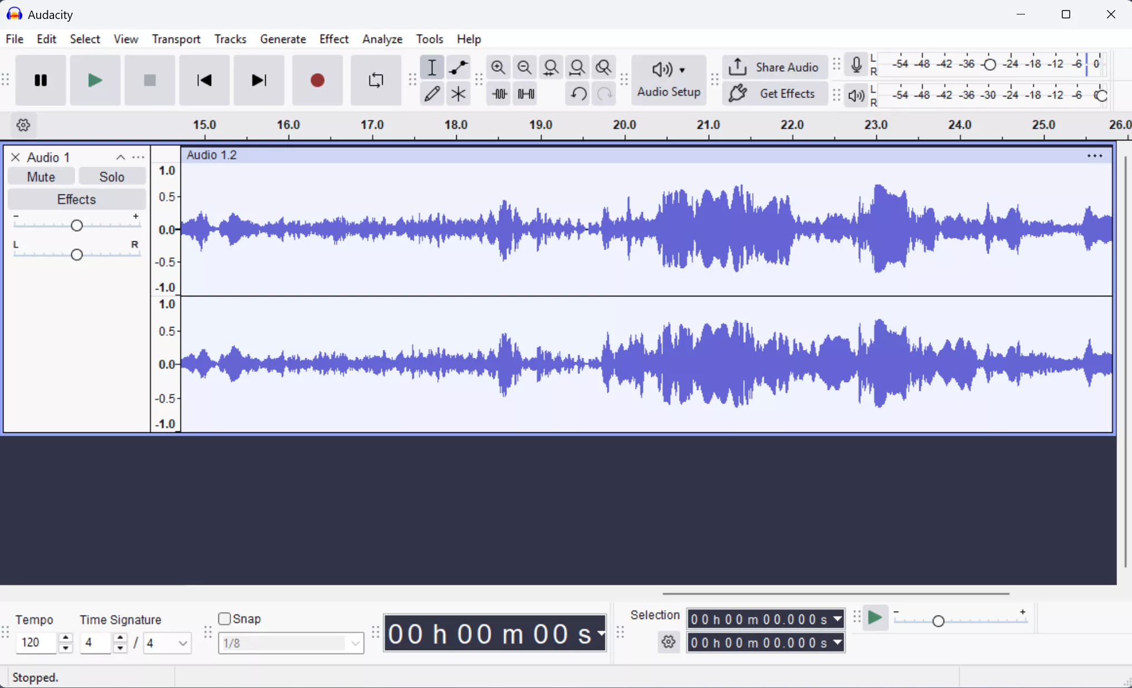Trim audio outside selection icon
The height and width of the screenshot is (688, 1132).
499,94
